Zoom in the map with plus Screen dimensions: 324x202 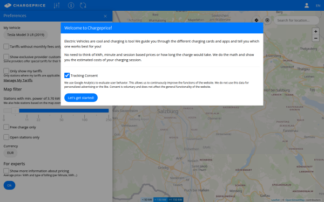(315, 31)
